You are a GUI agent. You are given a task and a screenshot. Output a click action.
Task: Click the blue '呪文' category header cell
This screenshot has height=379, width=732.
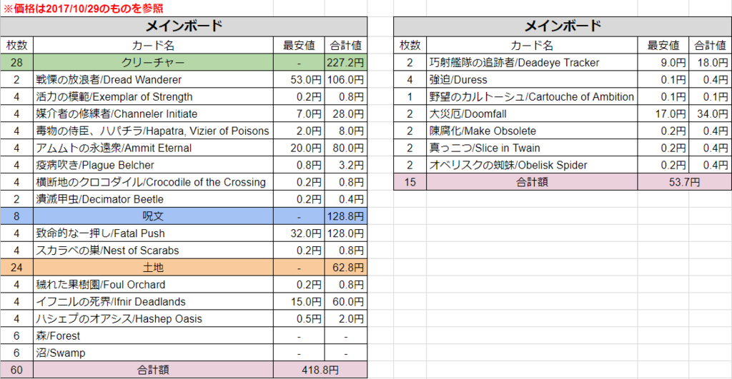click(153, 216)
